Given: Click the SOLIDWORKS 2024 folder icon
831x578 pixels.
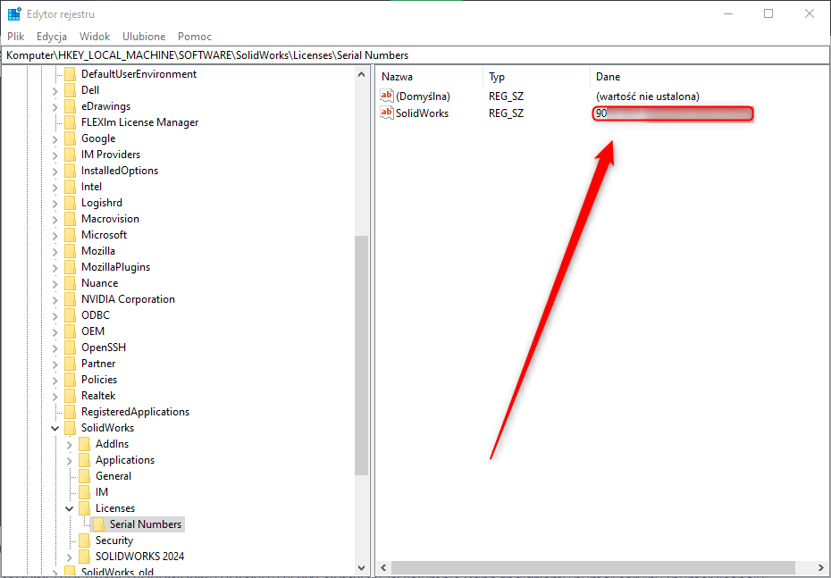Looking at the screenshot, I should (x=84, y=557).
